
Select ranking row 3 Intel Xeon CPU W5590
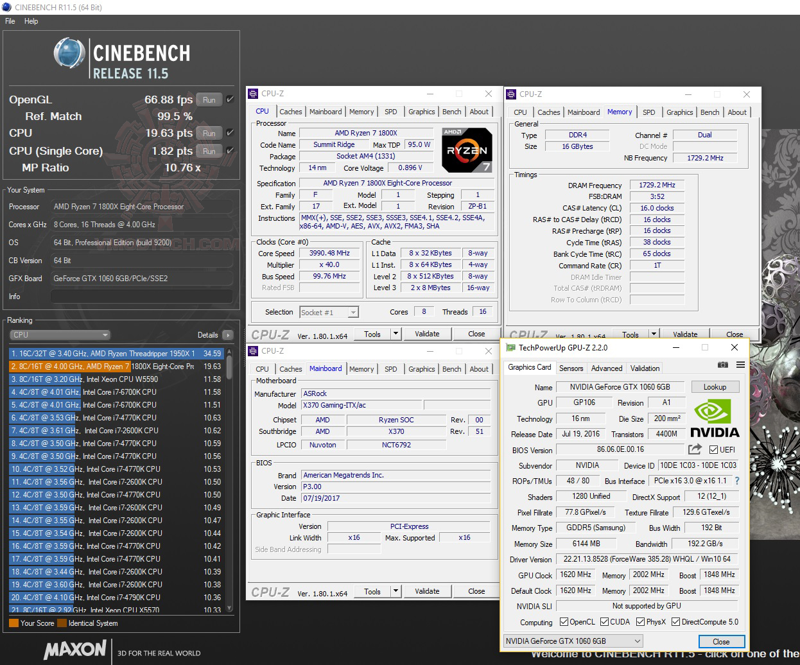[x=116, y=379]
